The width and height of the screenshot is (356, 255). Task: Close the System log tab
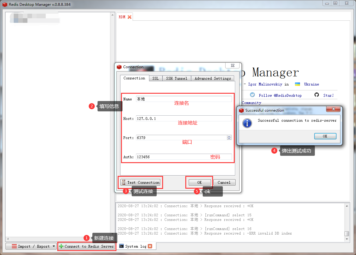(x=150, y=246)
